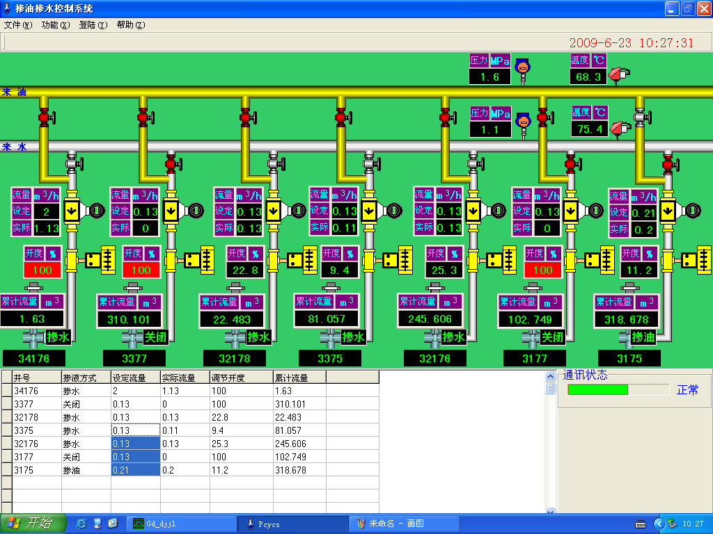
Task: Select the flow meter icon of well 34176
Action: pos(84,210)
